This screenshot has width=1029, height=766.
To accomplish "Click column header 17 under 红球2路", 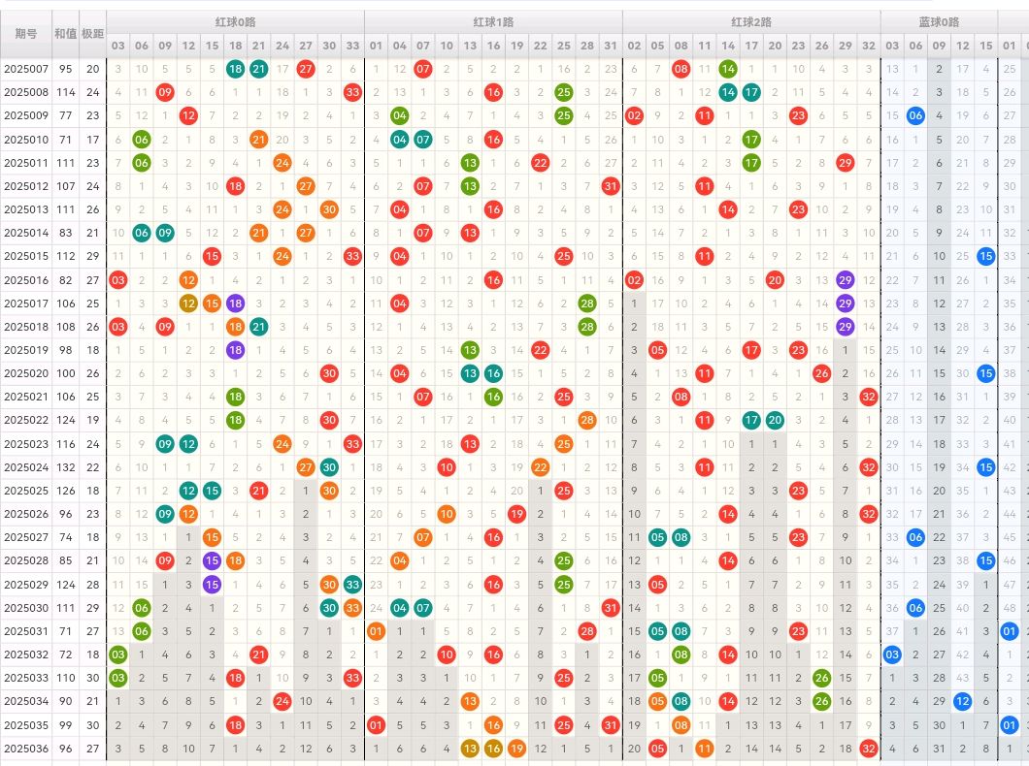I will (751, 46).
